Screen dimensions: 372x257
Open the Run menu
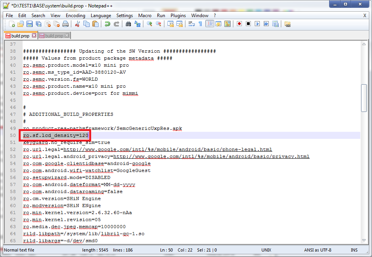161,16
